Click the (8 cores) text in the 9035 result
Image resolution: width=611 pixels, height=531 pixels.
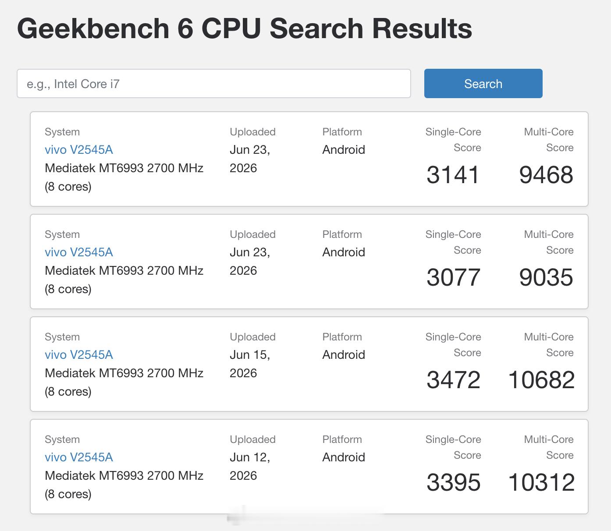click(68, 289)
